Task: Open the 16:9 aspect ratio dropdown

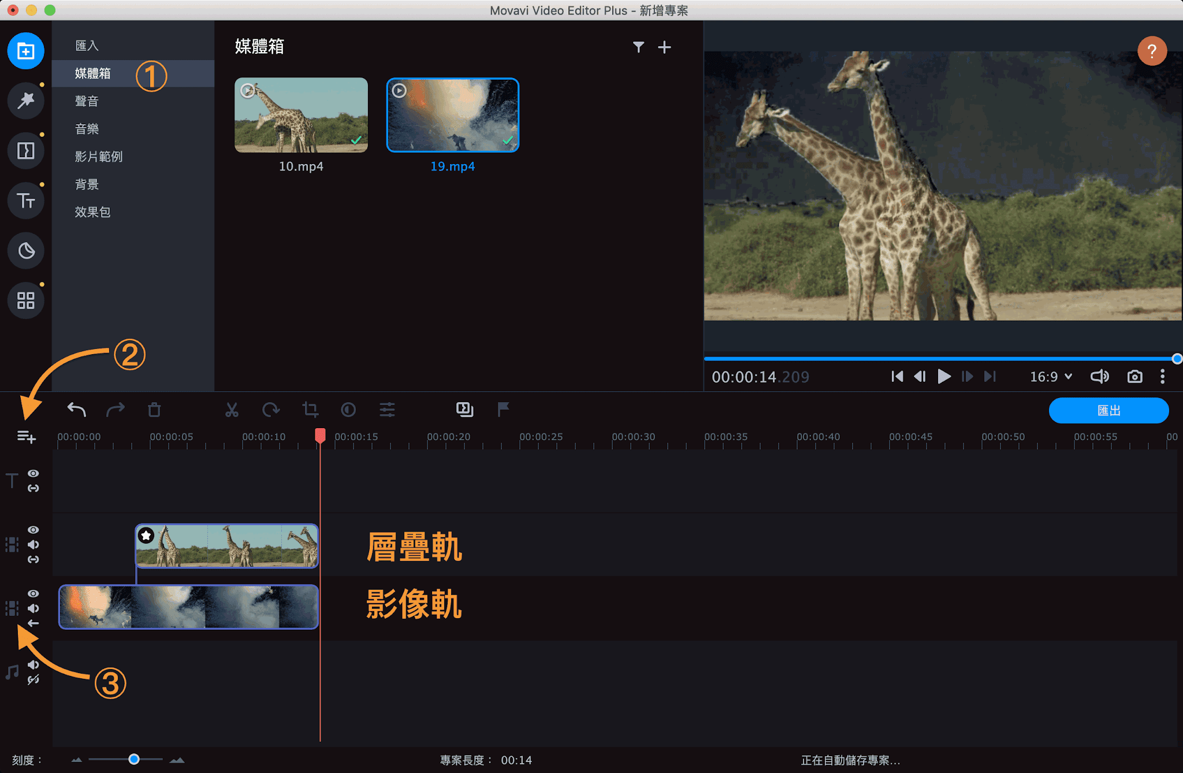Action: click(x=1050, y=376)
